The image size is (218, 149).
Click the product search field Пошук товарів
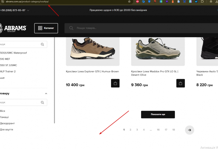pos(141,28)
